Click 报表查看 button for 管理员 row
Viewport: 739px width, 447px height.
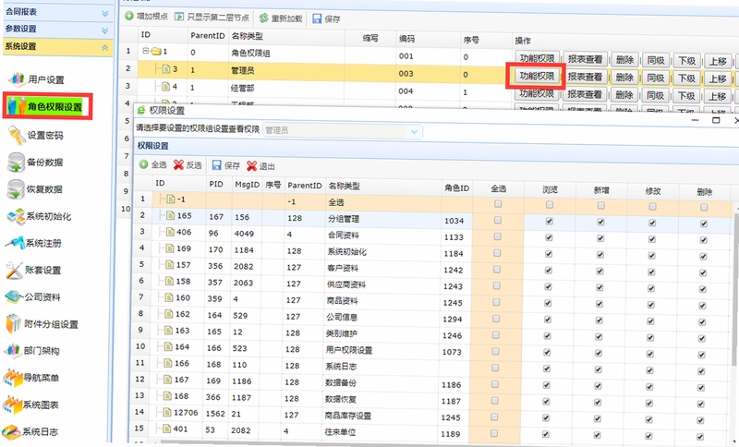585,77
